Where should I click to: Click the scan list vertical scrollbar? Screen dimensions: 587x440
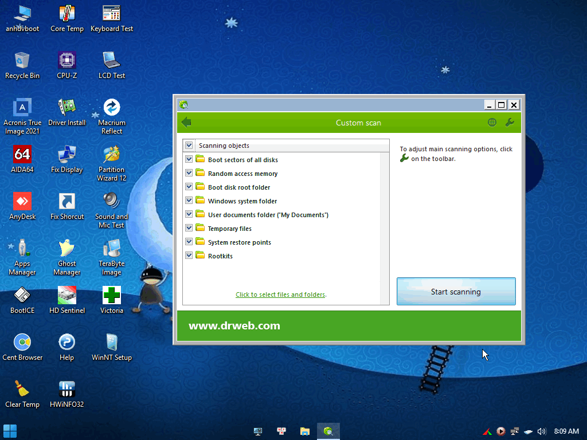(385, 228)
